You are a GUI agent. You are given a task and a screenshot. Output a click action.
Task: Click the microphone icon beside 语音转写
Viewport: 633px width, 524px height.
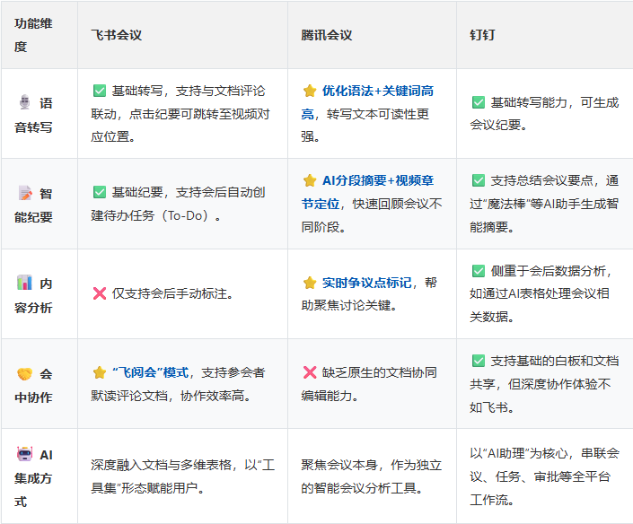[25, 102]
